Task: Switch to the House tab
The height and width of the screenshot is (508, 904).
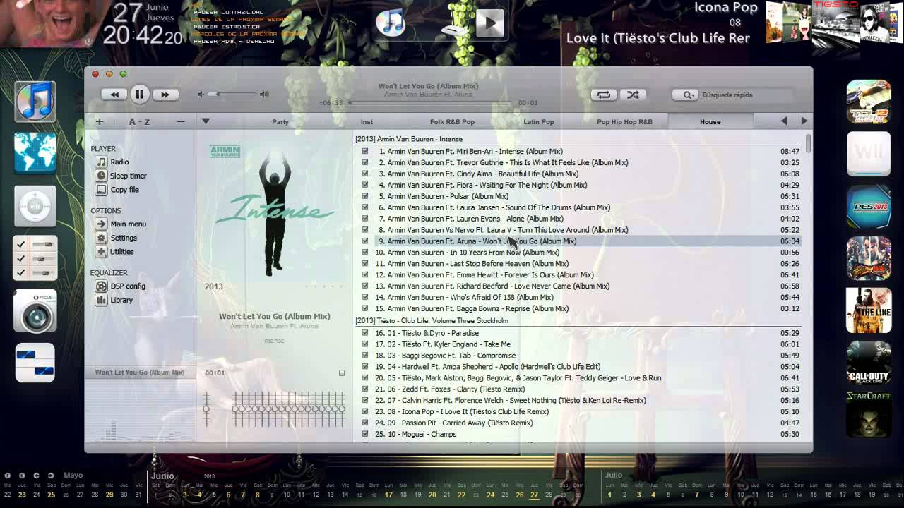Action: 710,121
